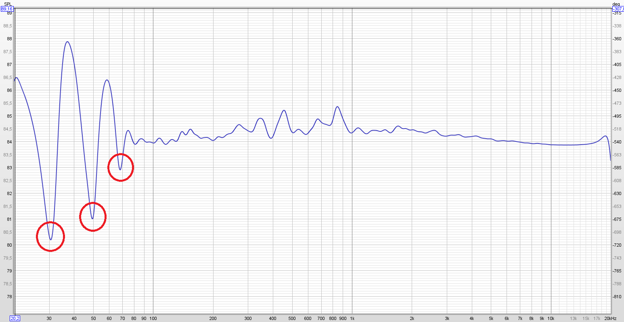Click the 85,5 tick on SPL axis

pos(8,103)
